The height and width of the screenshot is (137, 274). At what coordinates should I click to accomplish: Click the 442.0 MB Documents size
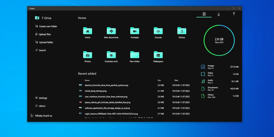pos(234,89)
